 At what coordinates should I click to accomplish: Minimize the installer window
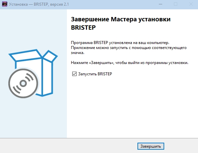(x=161, y=4)
